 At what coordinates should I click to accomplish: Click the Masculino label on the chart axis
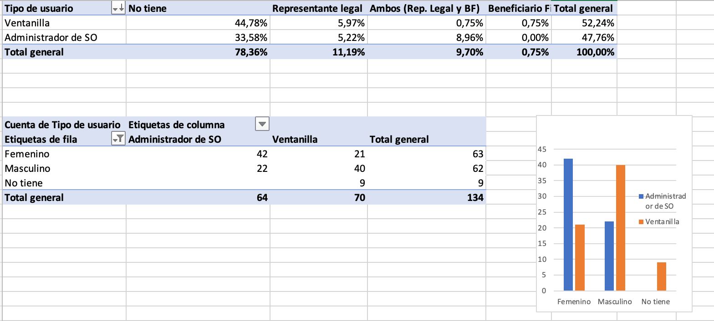pyautogui.click(x=615, y=301)
